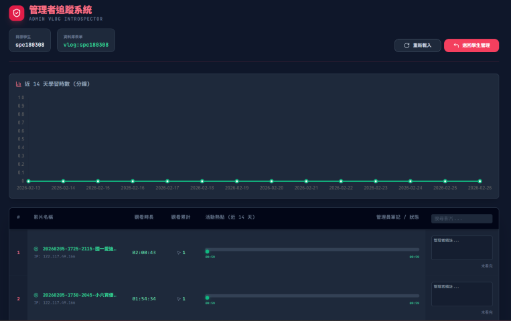Click the 重新載入 reload button

[x=417, y=45]
